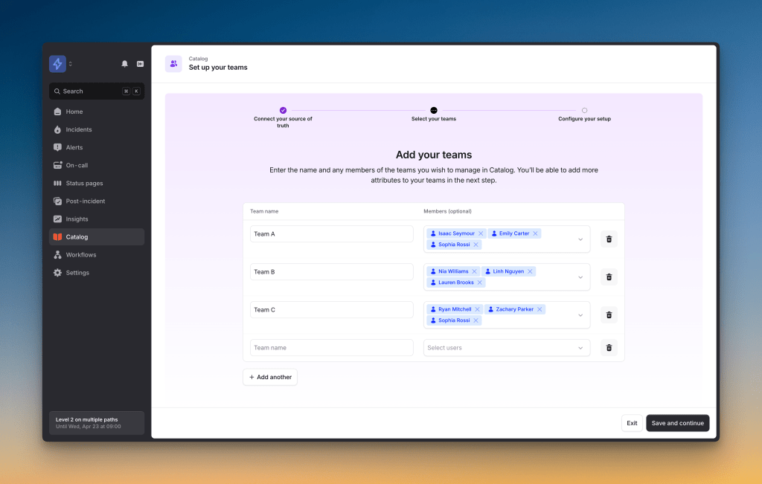The width and height of the screenshot is (762, 484).
Task: Click the Save and continue button
Action: (x=677, y=422)
